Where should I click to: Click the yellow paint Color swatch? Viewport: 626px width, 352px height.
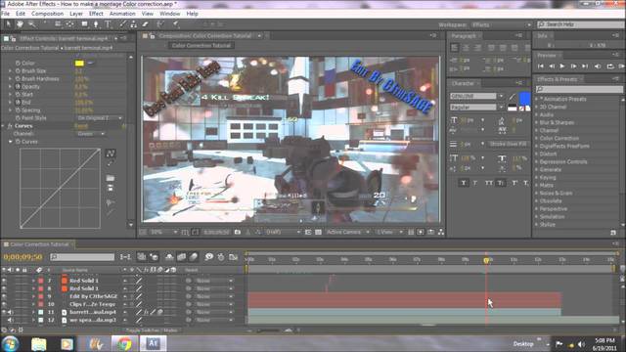click(79, 63)
